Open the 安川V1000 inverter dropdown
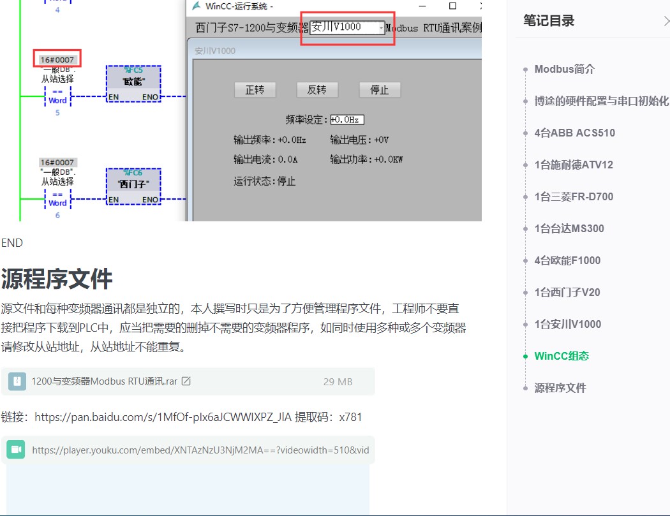Image resolution: width=670 pixels, height=516 pixels. [347, 27]
